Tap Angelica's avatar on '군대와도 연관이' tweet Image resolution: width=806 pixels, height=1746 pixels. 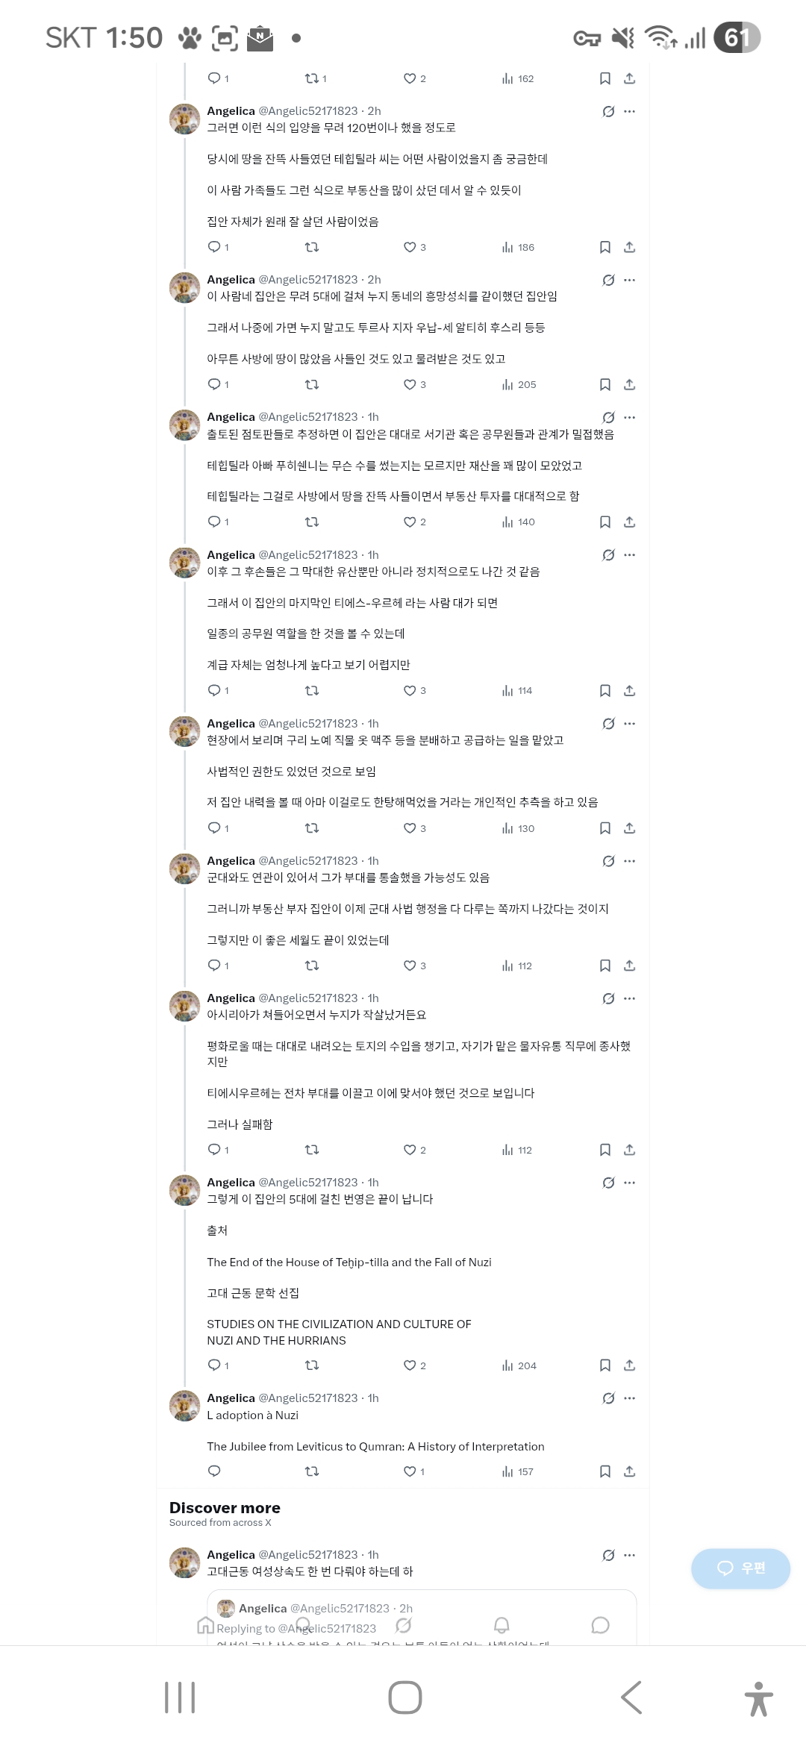[184, 869]
